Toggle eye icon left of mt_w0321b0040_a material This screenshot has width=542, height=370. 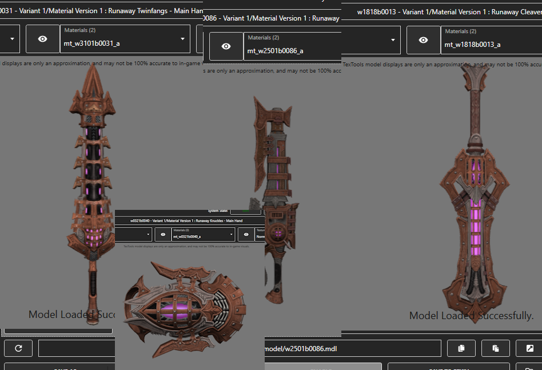point(163,234)
